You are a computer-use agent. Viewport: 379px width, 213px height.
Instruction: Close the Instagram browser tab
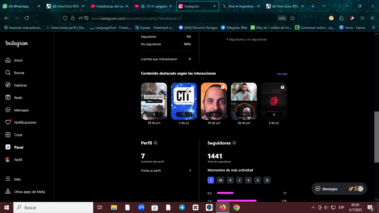pos(214,6)
